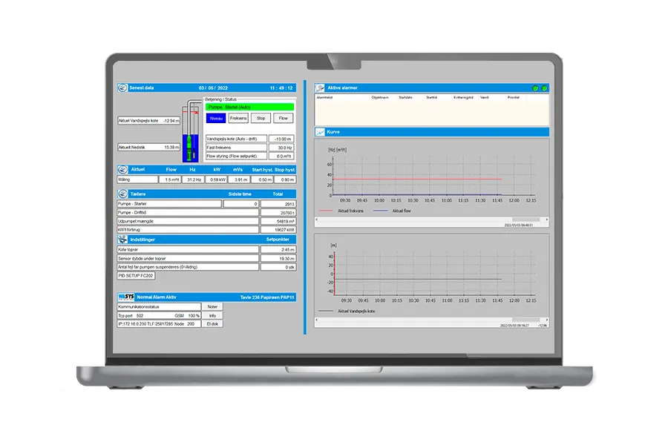Click the Aktuel Vandspejls kote -12.94 m readout
668x445 pixels.
pos(148,121)
